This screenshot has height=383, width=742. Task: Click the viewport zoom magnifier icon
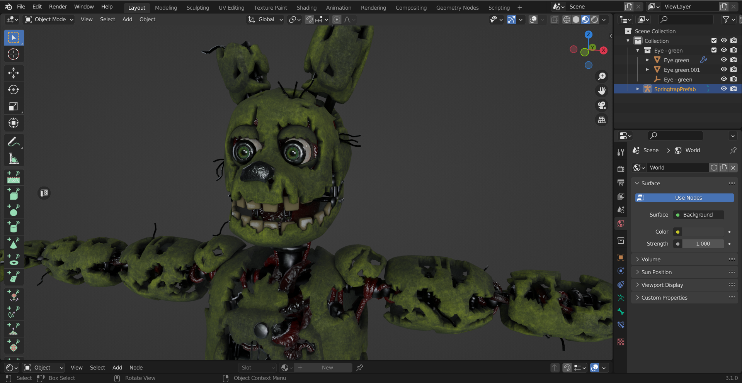click(602, 76)
